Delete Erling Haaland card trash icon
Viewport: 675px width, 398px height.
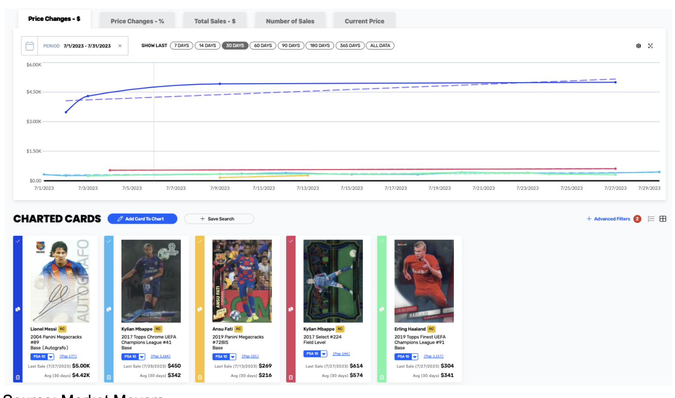pos(382,378)
